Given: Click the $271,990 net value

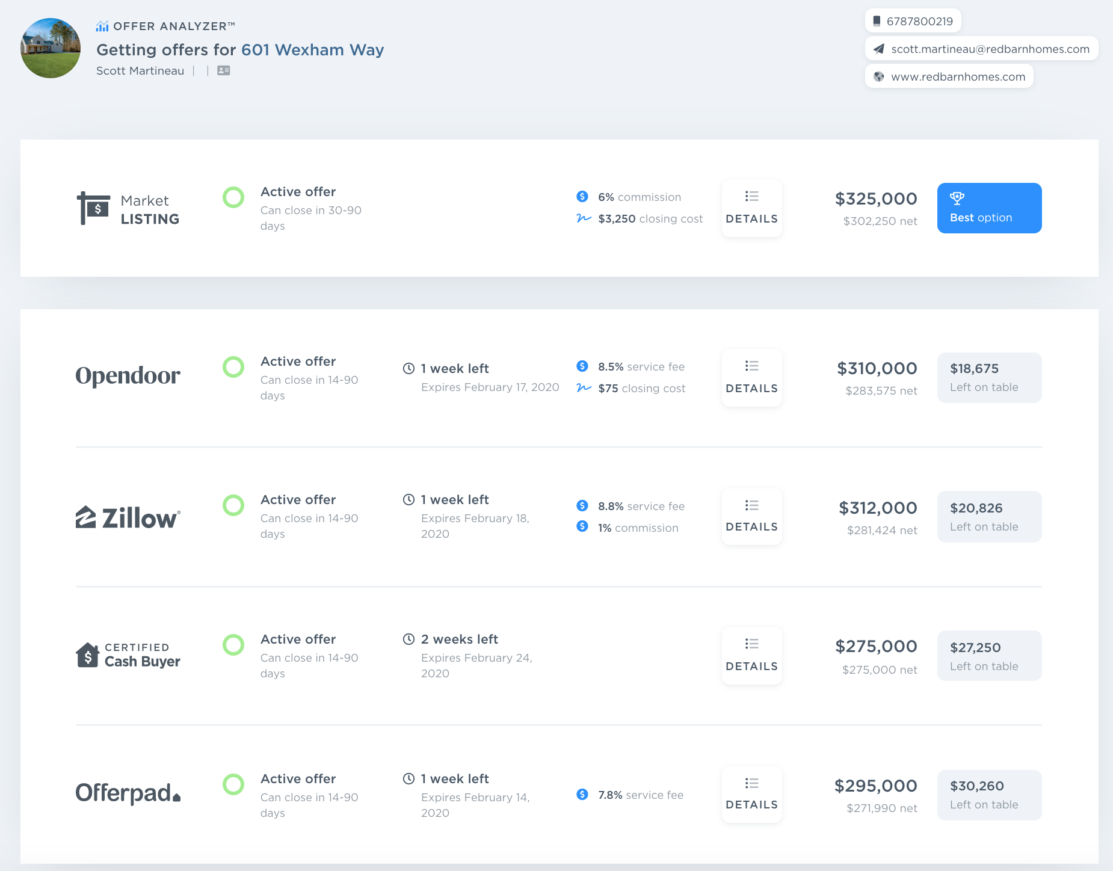Looking at the screenshot, I should 882,808.
